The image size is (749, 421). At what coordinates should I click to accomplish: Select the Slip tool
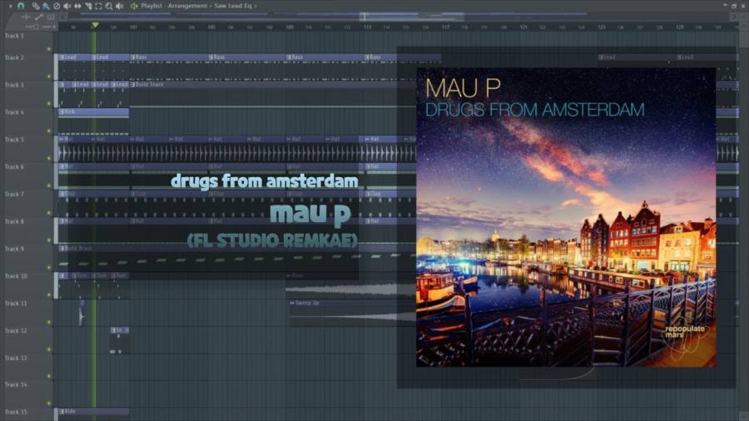click(77, 6)
